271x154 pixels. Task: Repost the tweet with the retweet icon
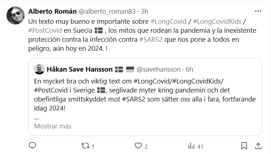pyautogui.click(x=86, y=146)
